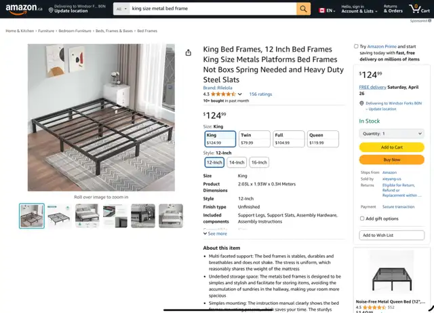Select the 14-Inch style option
Viewport: 434px width, 313px height.
coord(237,162)
